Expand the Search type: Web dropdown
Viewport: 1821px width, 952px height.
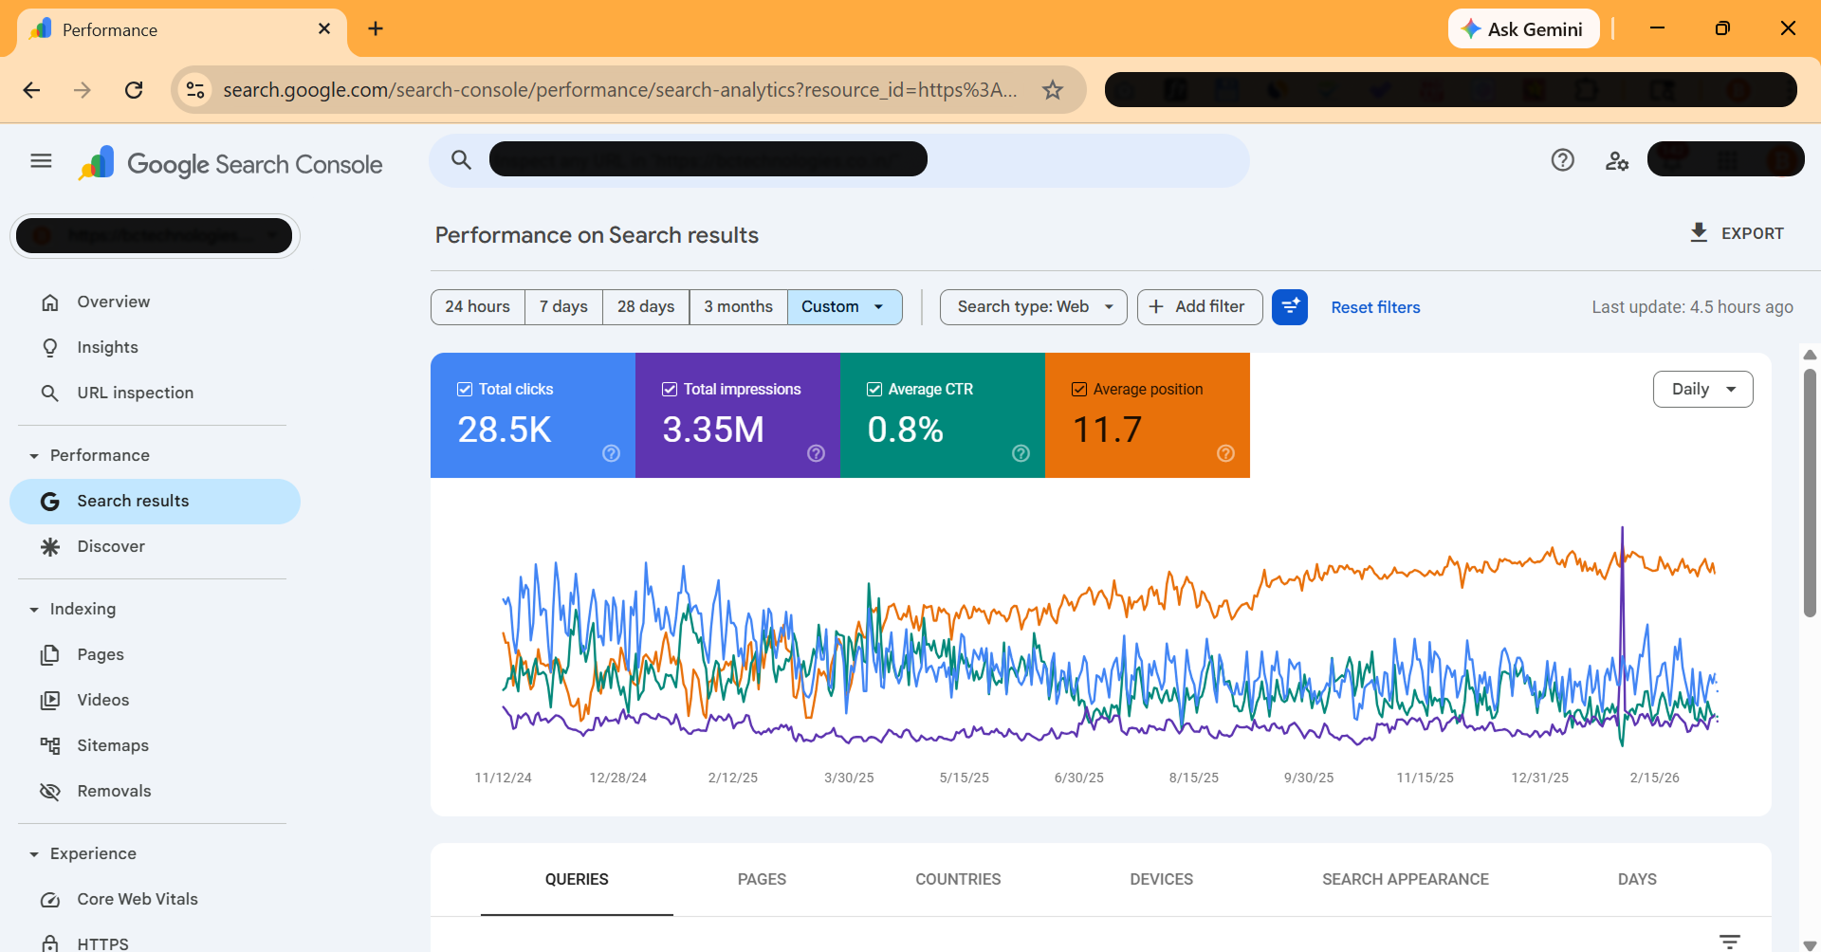pos(1033,307)
